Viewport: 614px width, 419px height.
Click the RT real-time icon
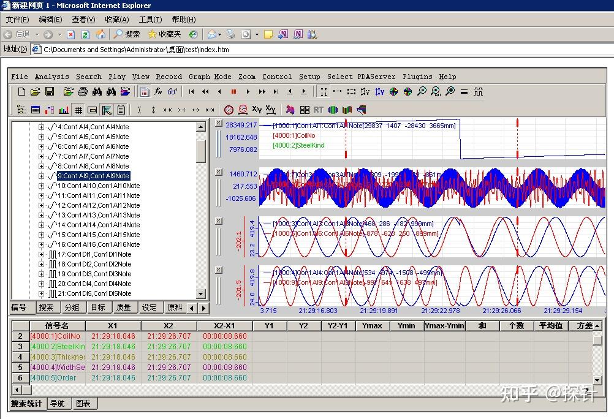coord(318,110)
